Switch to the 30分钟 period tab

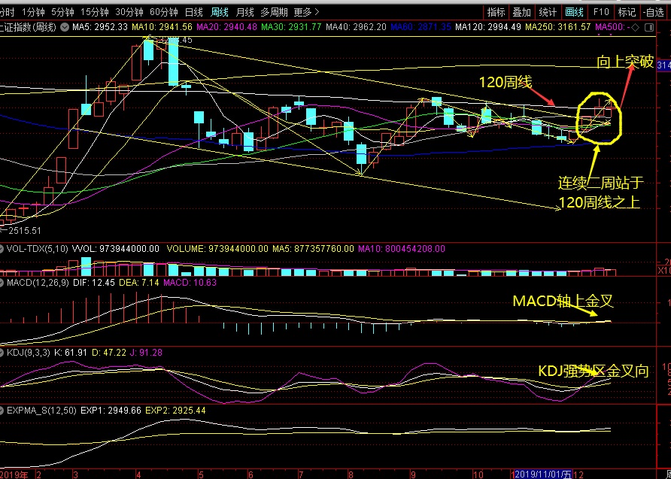pyautogui.click(x=129, y=12)
